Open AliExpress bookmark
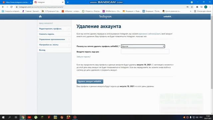This screenshot has height=120, width=213. point(71,11)
